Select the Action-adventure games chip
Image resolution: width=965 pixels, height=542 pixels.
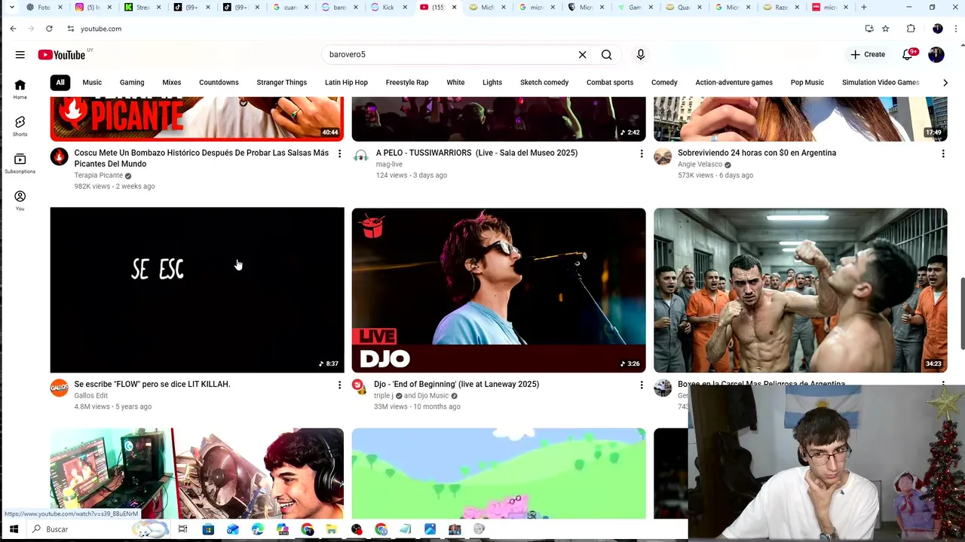click(x=734, y=82)
